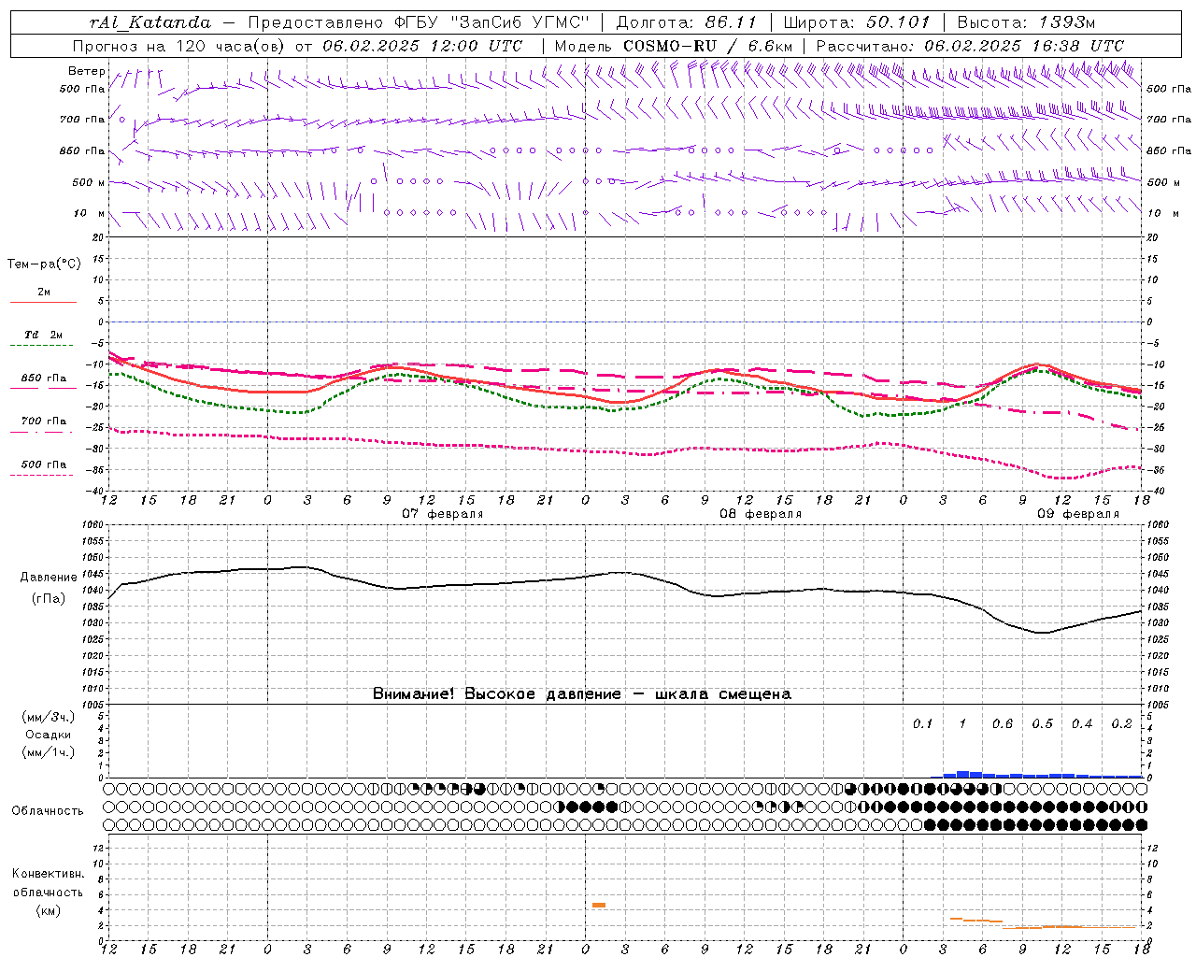Viewport: 1196px width, 957px height.
Task: Click the Осадки precipitation label
Action: [49, 735]
